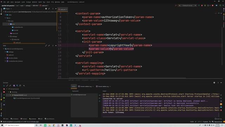Open the Navigate menu

pyautogui.click(x=18, y=2)
